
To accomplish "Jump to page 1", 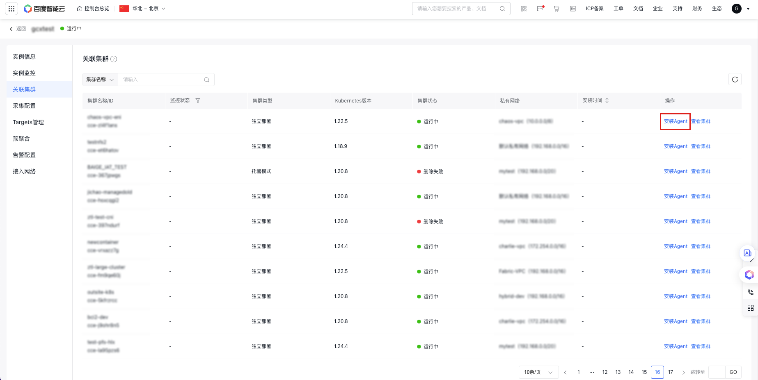I will 579,372.
